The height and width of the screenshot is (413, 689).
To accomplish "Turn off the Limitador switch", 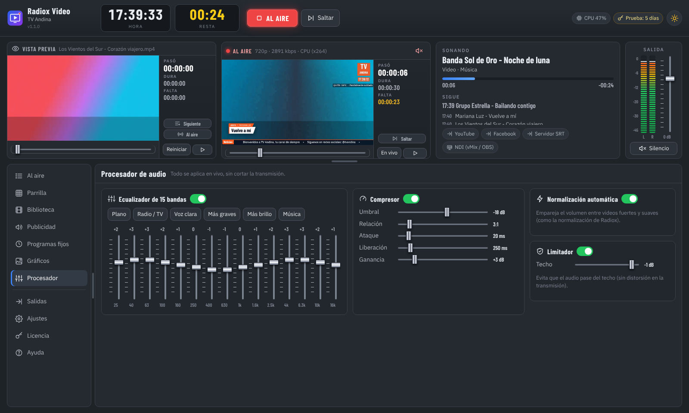I will [x=585, y=251].
